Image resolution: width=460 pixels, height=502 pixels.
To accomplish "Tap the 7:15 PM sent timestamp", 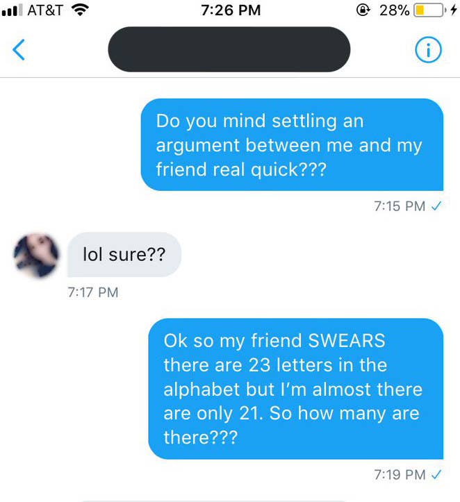I will [x=400, y=206].
